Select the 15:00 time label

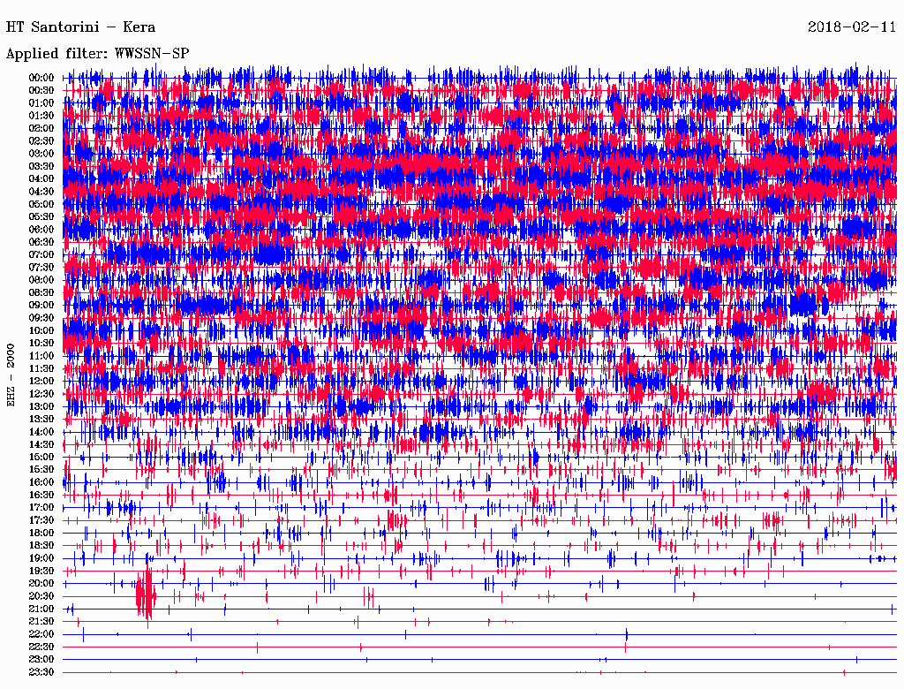41,457
